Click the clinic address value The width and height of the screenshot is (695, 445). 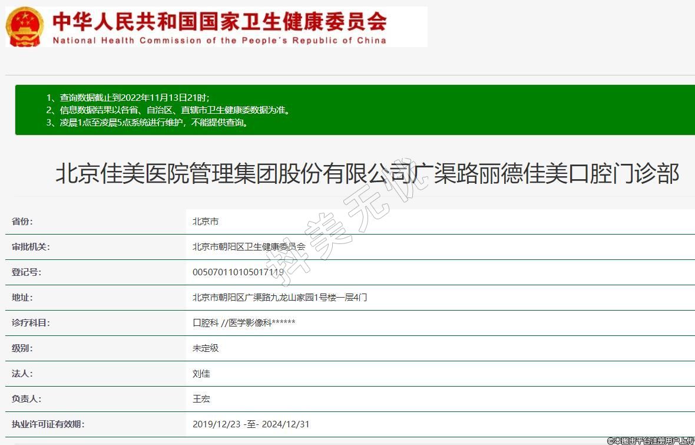click(x=279, y=298)
